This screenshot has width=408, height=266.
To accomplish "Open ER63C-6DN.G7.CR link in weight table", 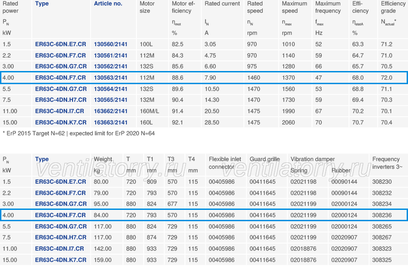I will coord(61,204).
